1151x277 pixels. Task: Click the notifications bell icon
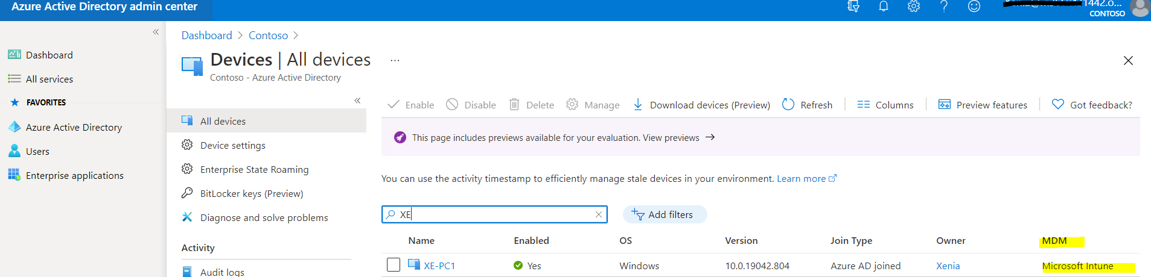pos(884,7)
